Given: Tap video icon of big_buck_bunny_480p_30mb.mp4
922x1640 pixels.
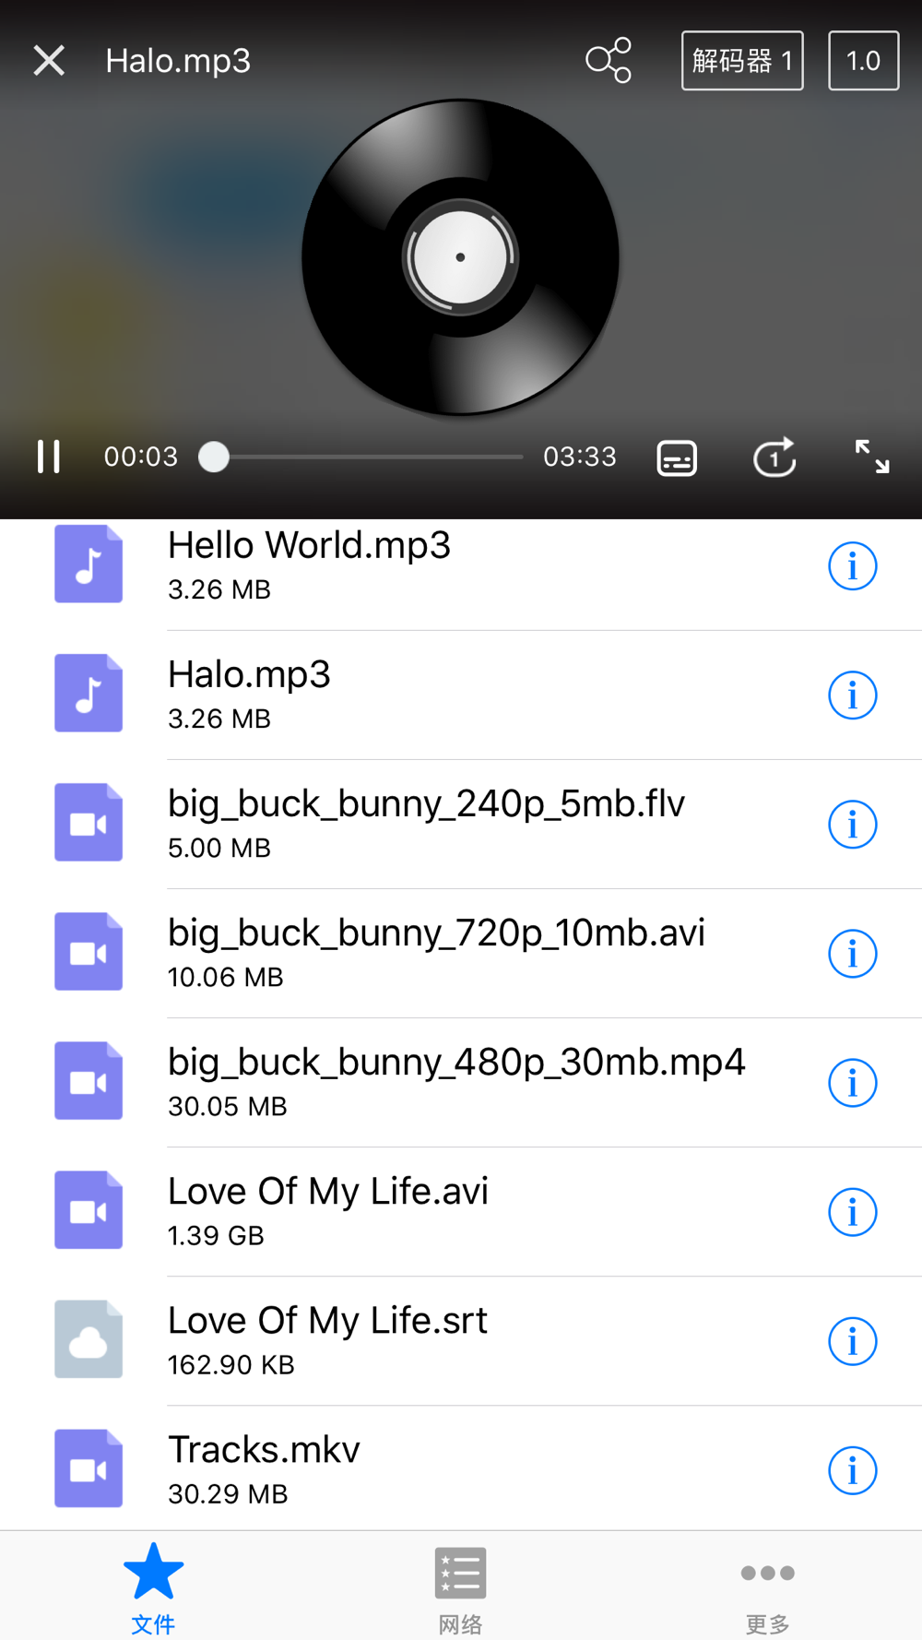Looking at the screenshot, I should point(89,1080).
